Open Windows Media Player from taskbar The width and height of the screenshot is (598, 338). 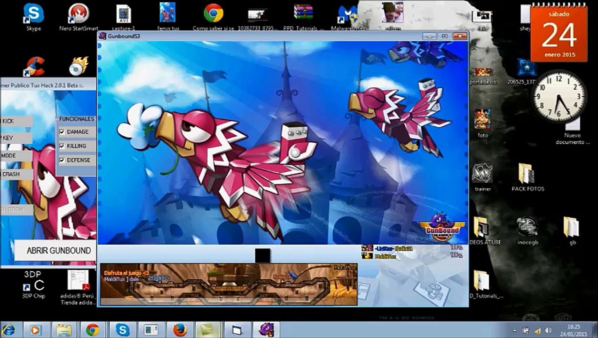click(x=35, y=330)
